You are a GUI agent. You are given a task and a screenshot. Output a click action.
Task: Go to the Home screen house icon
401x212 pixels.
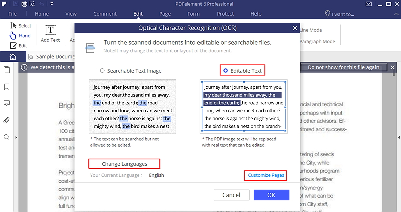pos(13,57)
